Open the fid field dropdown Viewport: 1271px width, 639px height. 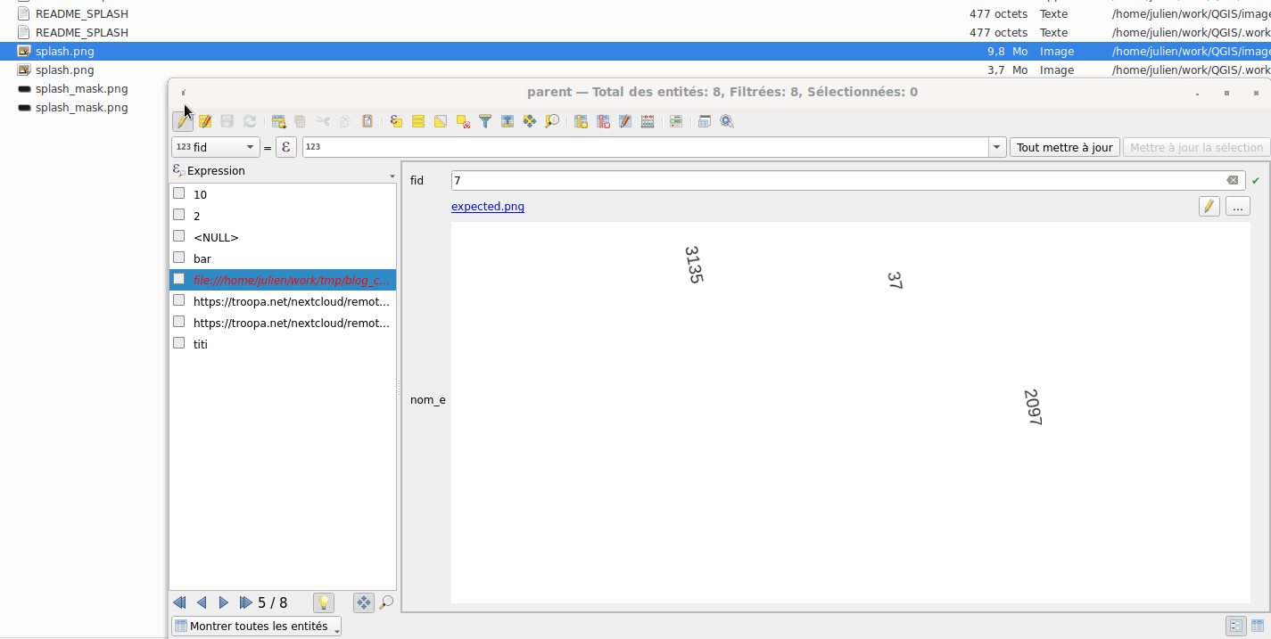pyautogui.click(x=215, y=147)
